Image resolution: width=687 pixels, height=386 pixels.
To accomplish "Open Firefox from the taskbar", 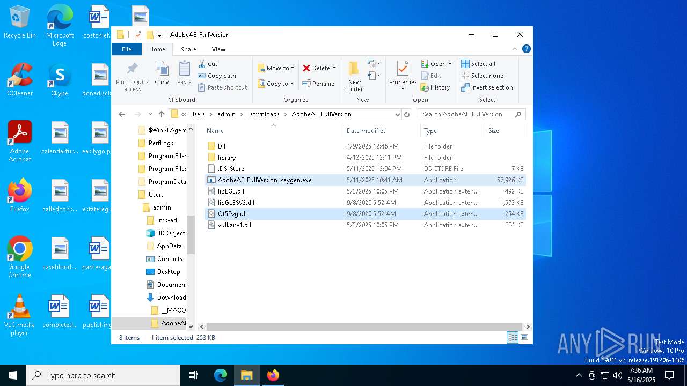I will [x=273, y=375].
